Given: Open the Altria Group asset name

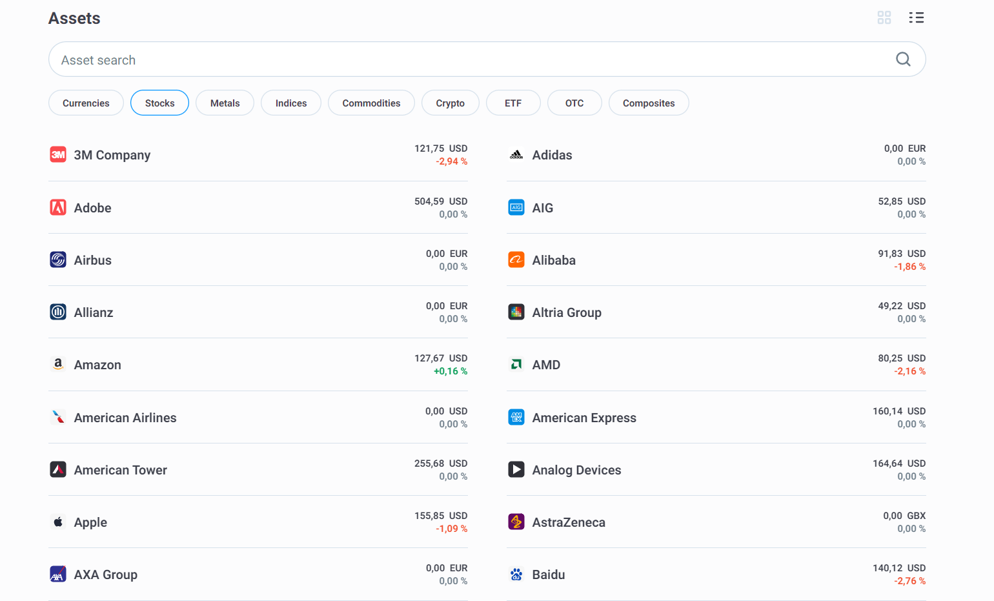Looking at the screenshot, I should (x=567, y=312).
